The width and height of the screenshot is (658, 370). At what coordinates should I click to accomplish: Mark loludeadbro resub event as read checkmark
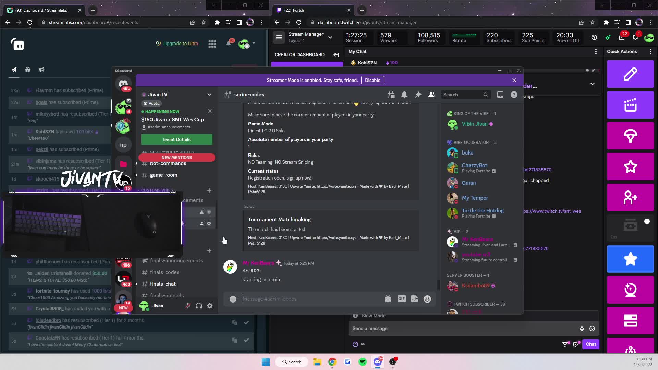point(246,323)
